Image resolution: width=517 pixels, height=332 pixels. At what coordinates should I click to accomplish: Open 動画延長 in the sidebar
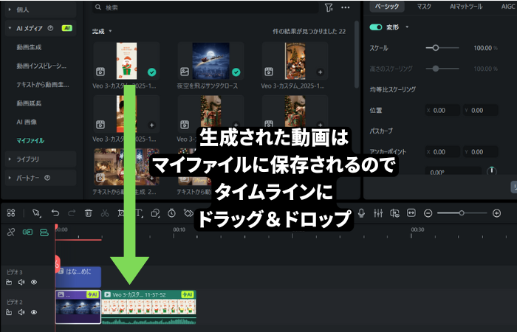pos(29,103)
